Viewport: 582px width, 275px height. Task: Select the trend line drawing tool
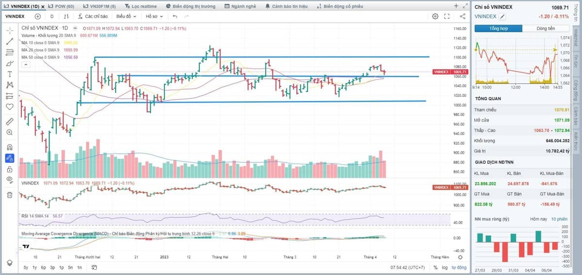[10, 41]
